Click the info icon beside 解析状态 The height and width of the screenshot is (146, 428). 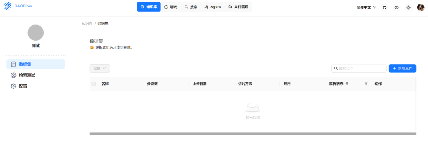click(x=347, y=84)
